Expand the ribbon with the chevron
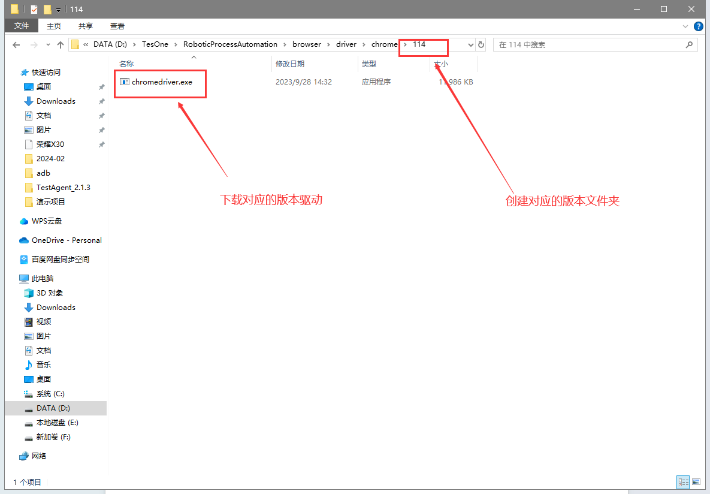The width and height of the screenshot is (710, 494). coord(685,26)
